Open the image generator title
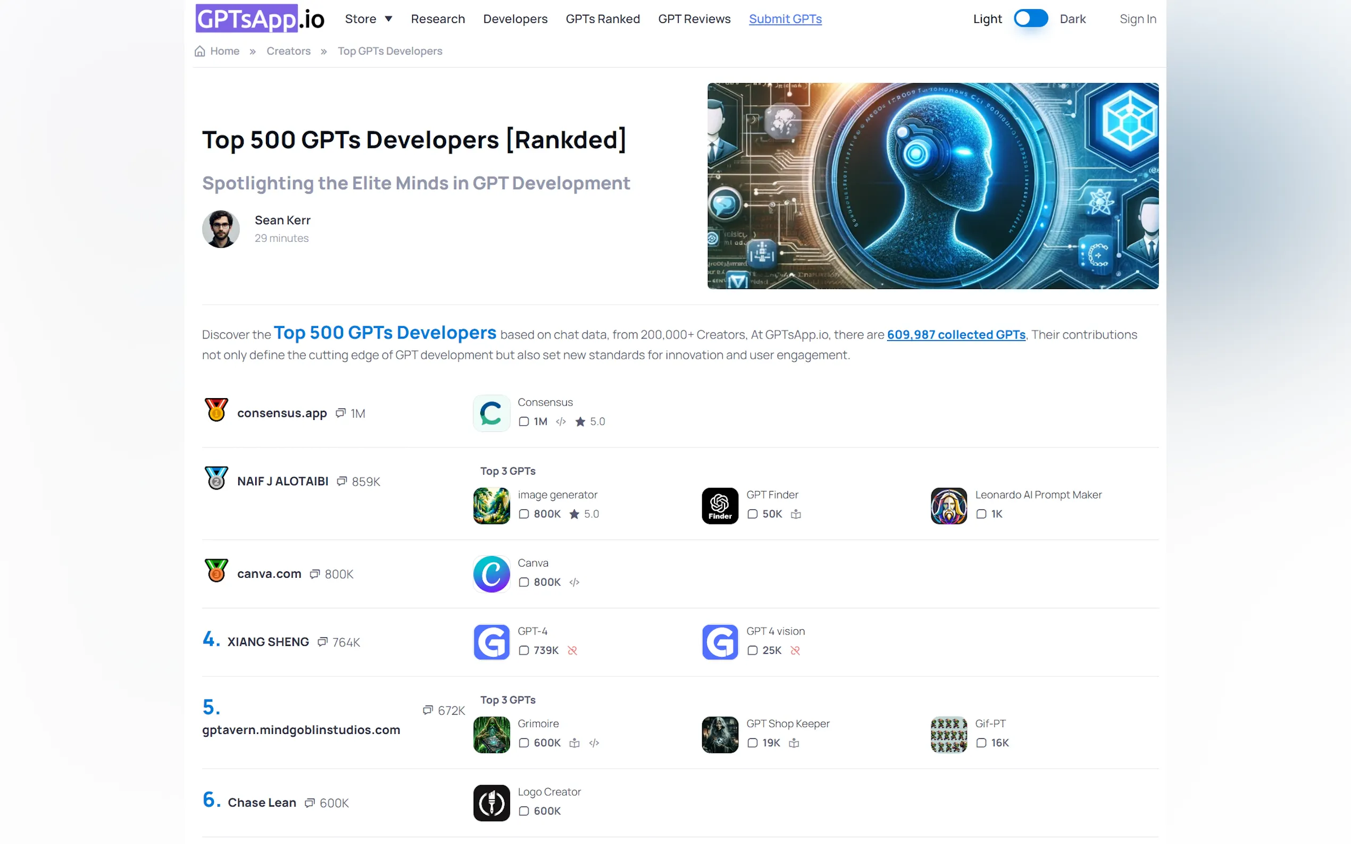Image resolution: width=1351 pixels, height=844 pixels. coord(557,495)
